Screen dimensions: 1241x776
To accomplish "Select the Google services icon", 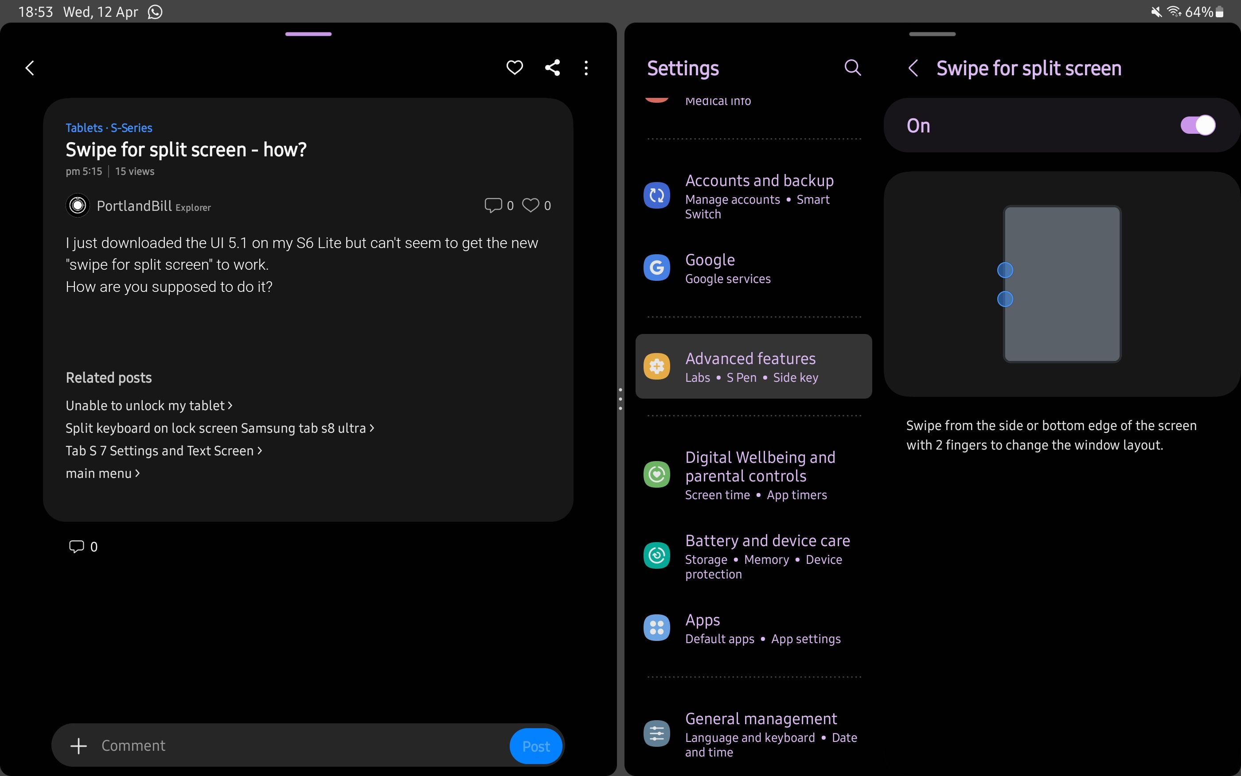I will [x=656, y=267].
